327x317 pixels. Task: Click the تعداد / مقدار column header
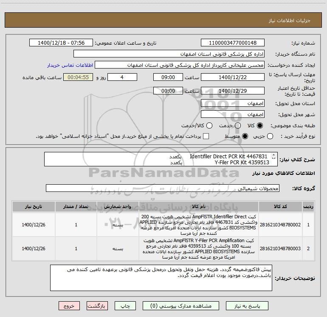(x=76, y=207)
